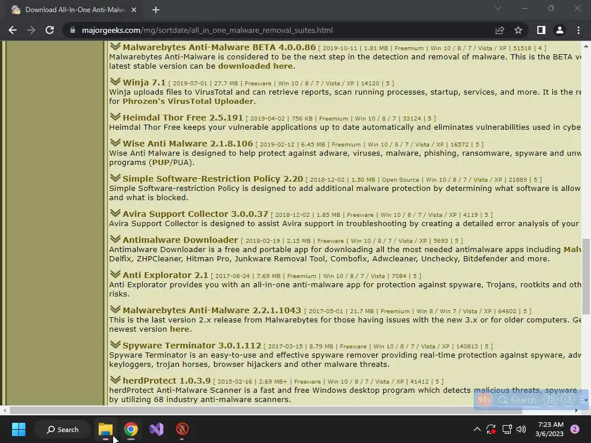The image size is (591, 443).
Task: Bookmark this page with the star icon
Action: point(518,30)
